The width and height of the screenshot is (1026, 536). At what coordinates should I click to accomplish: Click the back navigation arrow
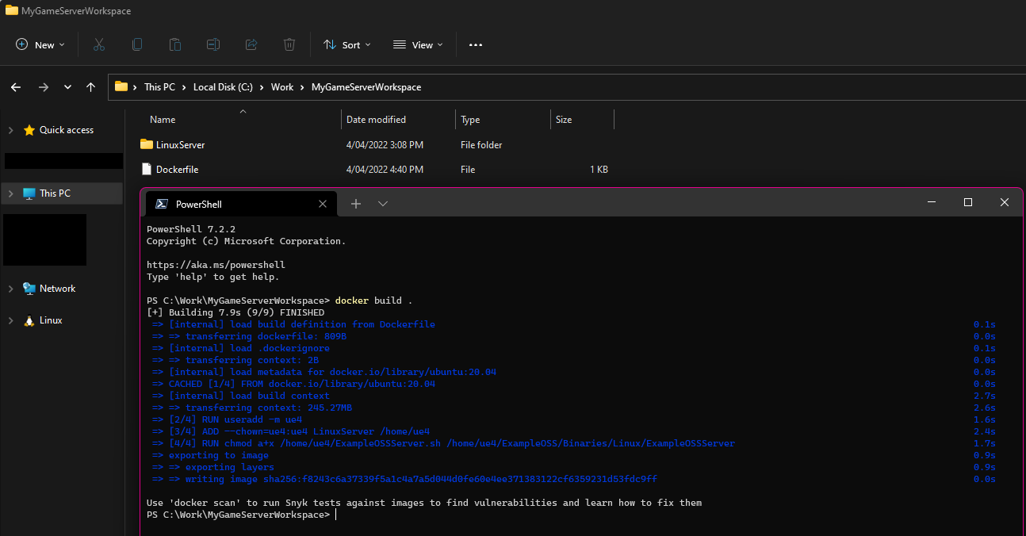(x=16, y=87)
